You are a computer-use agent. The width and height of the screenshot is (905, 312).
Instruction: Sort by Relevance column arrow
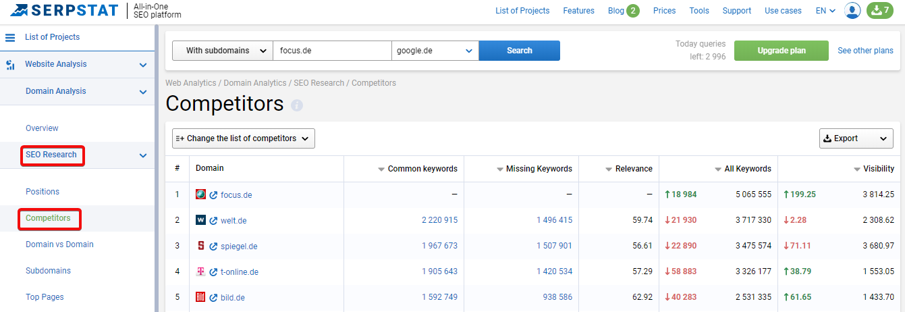[609, 170]
